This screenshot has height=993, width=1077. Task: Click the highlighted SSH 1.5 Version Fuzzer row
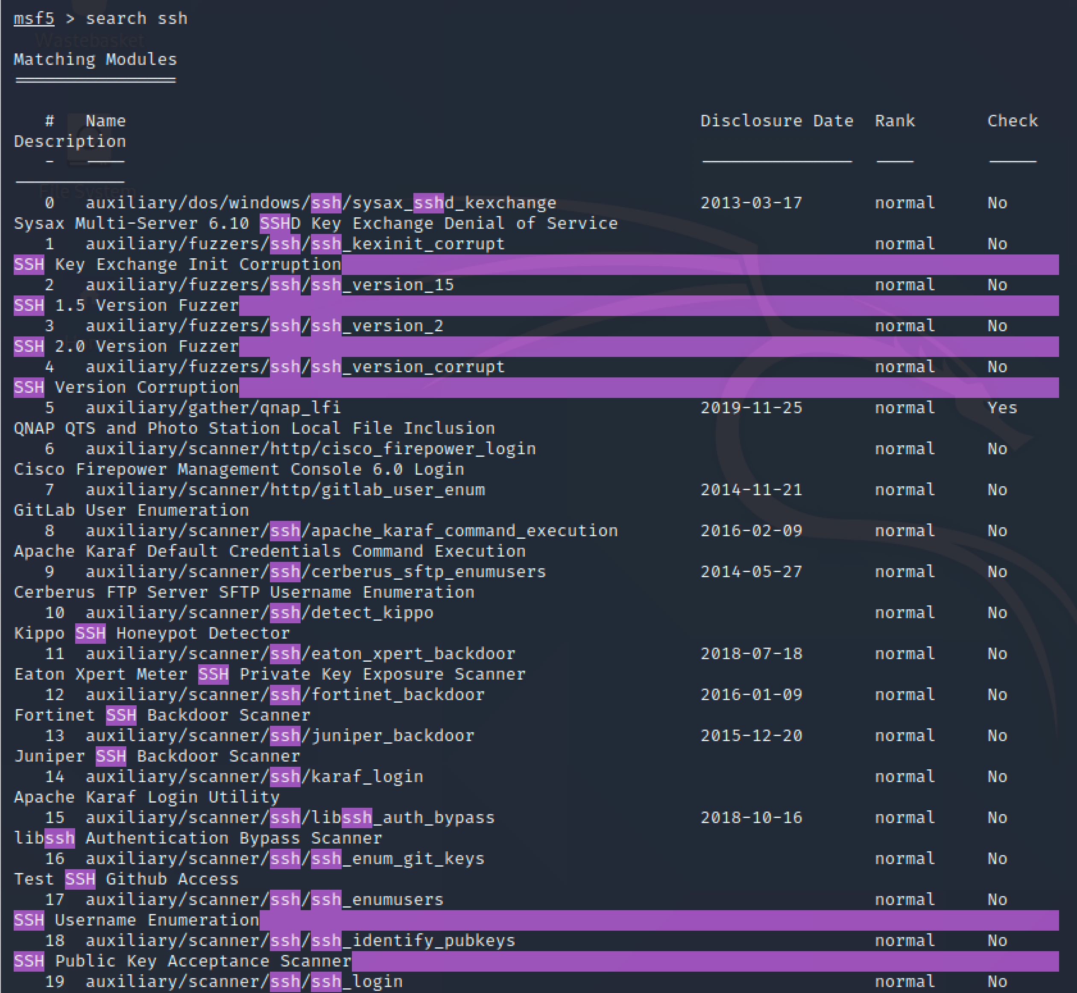tap(125, 305)
